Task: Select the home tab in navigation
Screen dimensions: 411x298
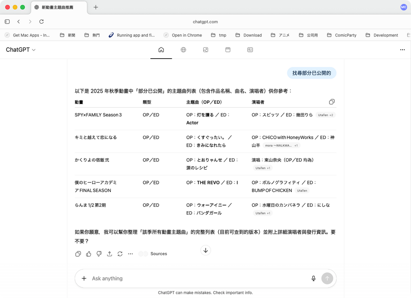Action: click(161, 50)
